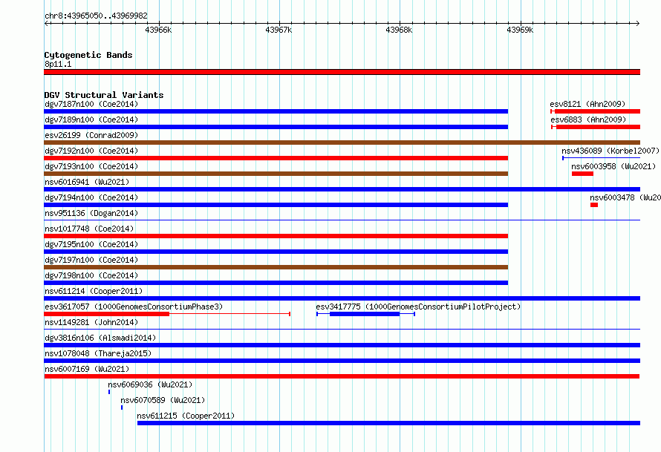Image resolution: width=661 pixels, height=452 pixels.
Task: Click the 8p11.1 band label
Action: tap(58, 64)
